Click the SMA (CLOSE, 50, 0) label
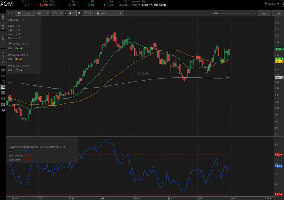 (x=18, y=55)
